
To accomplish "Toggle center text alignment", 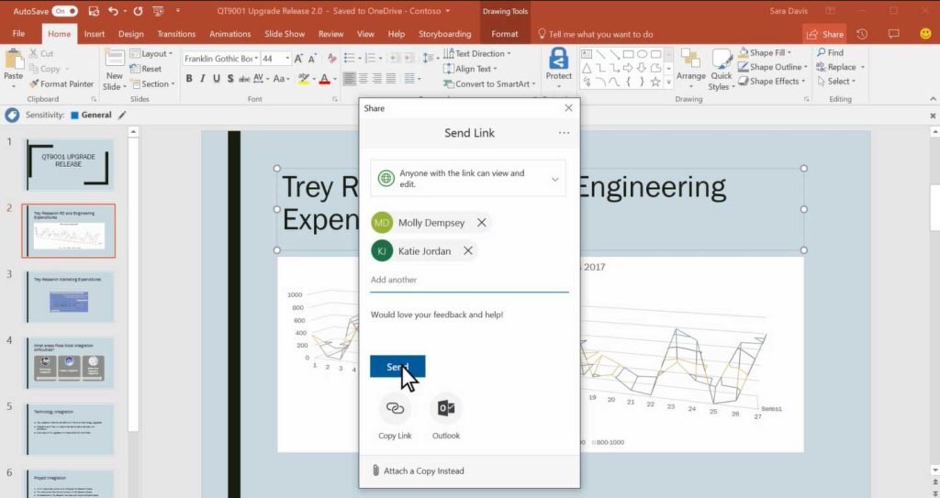I will tap(364, 79).
